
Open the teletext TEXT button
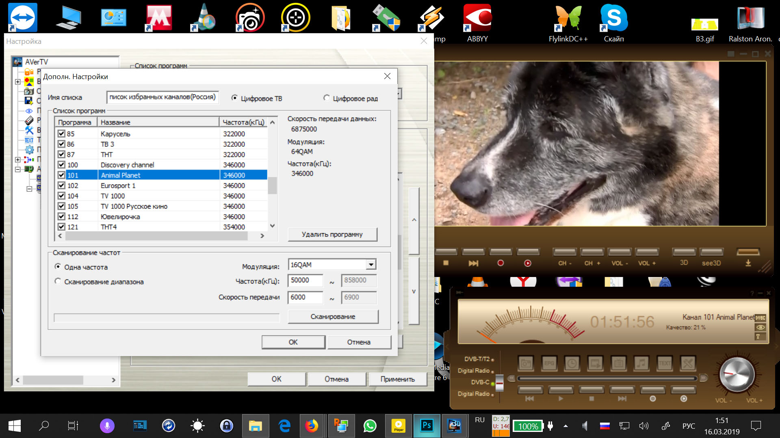[x=665, y=363]
